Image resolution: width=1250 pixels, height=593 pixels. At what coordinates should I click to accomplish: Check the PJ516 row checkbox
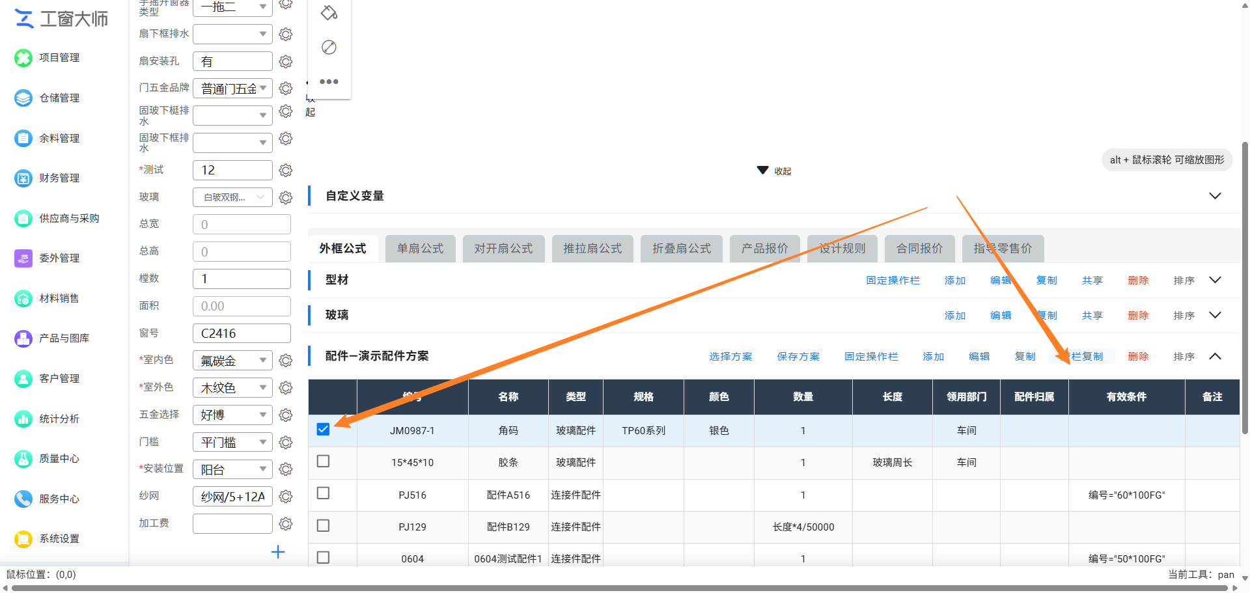coord(323,493)
